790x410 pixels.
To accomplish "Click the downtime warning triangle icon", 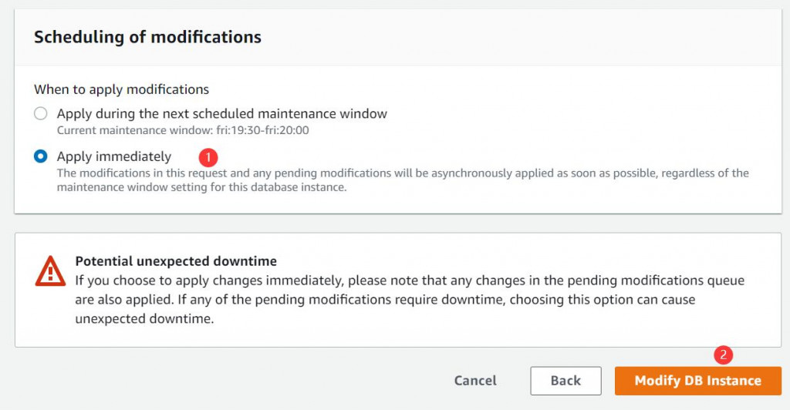I will [x=50, y=271].
